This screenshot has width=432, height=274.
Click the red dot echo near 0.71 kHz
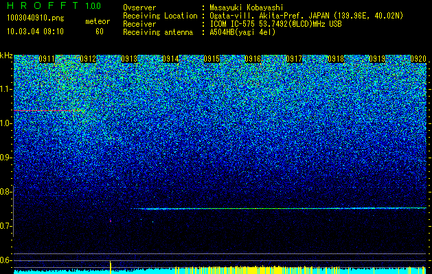tap(111, 221)
